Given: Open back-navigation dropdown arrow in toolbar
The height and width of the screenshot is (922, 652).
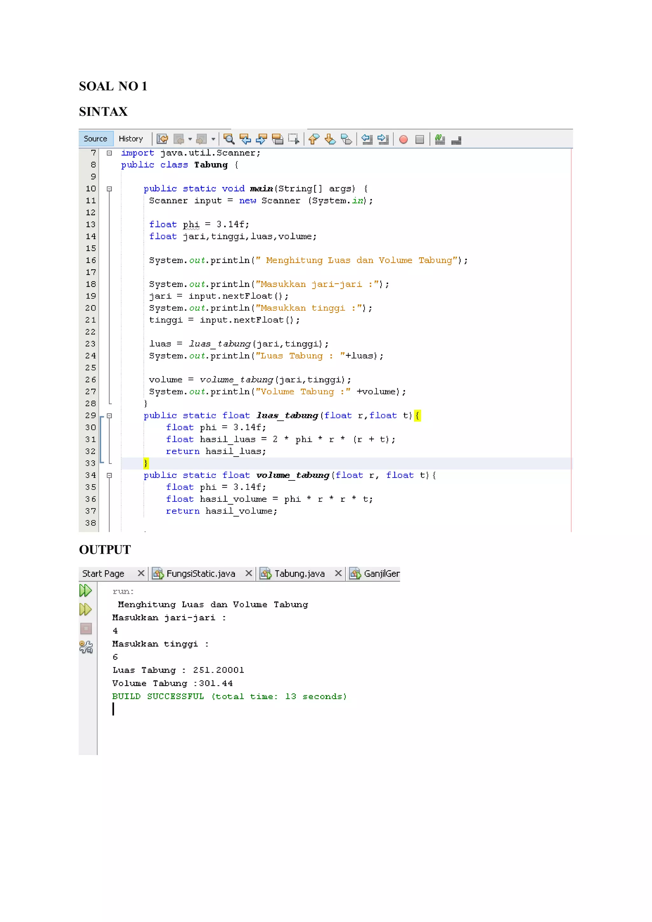Looking at the screenshot, I should pyautogui.click(x=190, y=139).
